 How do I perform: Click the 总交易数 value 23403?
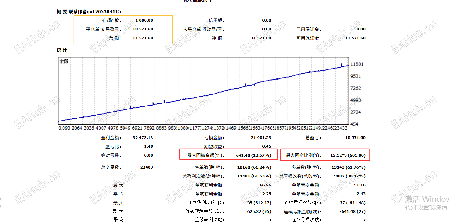coord(147,167)
